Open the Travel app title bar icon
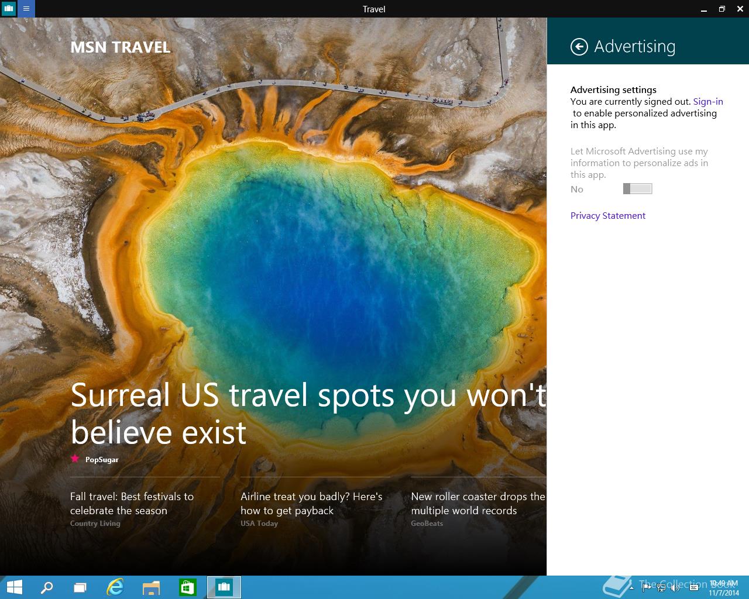749x599 pixels. [x=8, y=9]
